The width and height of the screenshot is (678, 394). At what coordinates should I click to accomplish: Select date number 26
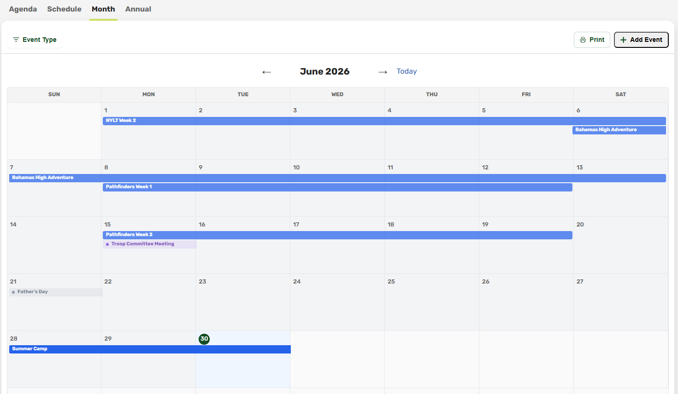[x=486, y=282]
